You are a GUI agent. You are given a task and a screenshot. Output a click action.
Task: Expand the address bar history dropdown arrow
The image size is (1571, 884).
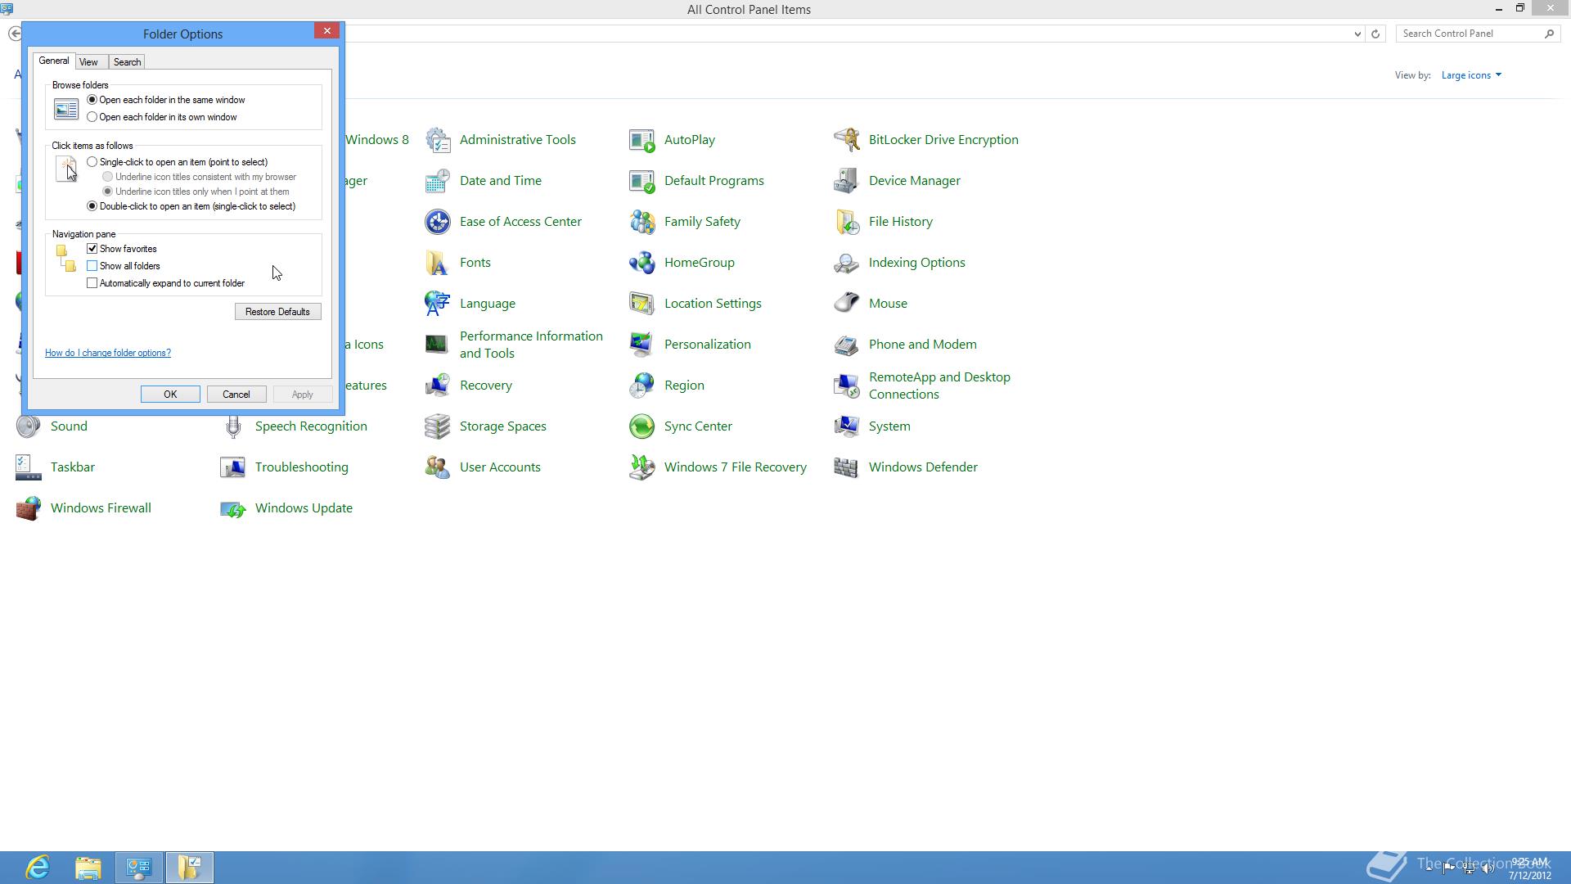click(x=1357, y=34)
